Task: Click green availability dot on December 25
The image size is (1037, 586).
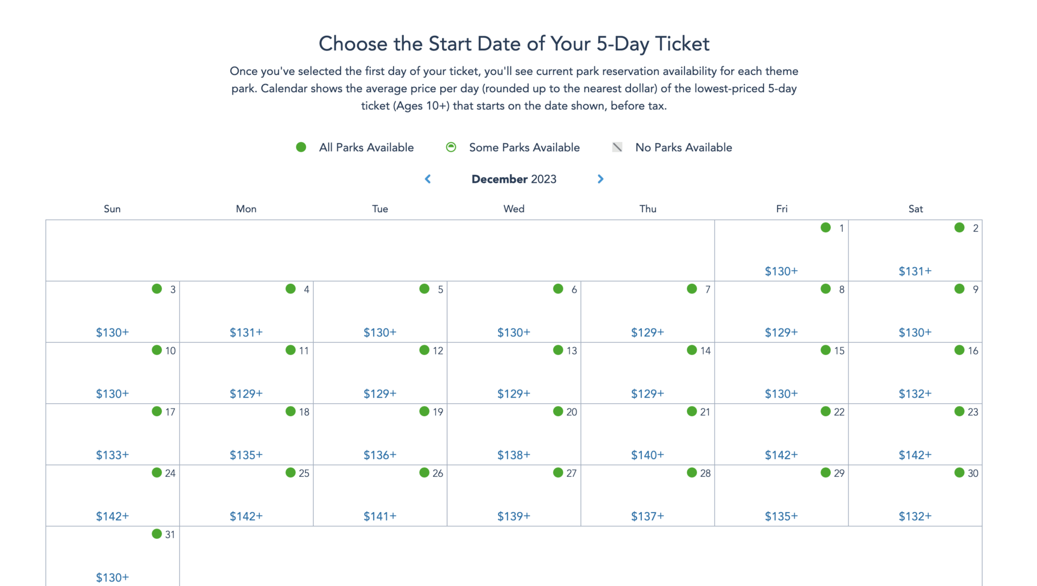Action: tap(290, 473)
